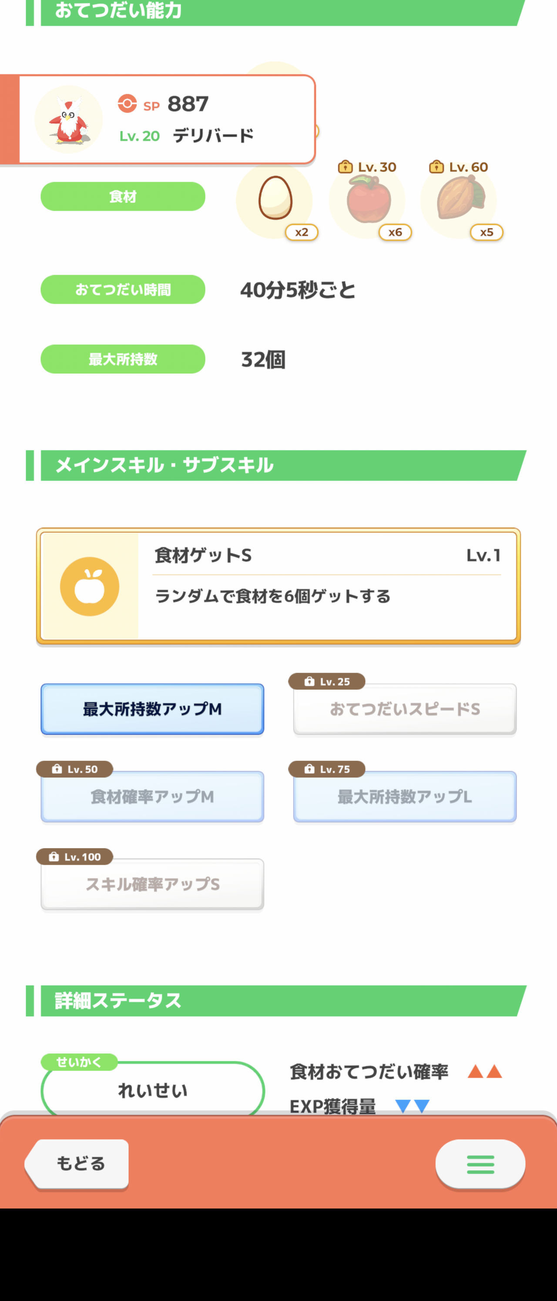Tap the おてつだい時間 green label
This screenshot has height=1301, width=557.
(x=123, y=289)
